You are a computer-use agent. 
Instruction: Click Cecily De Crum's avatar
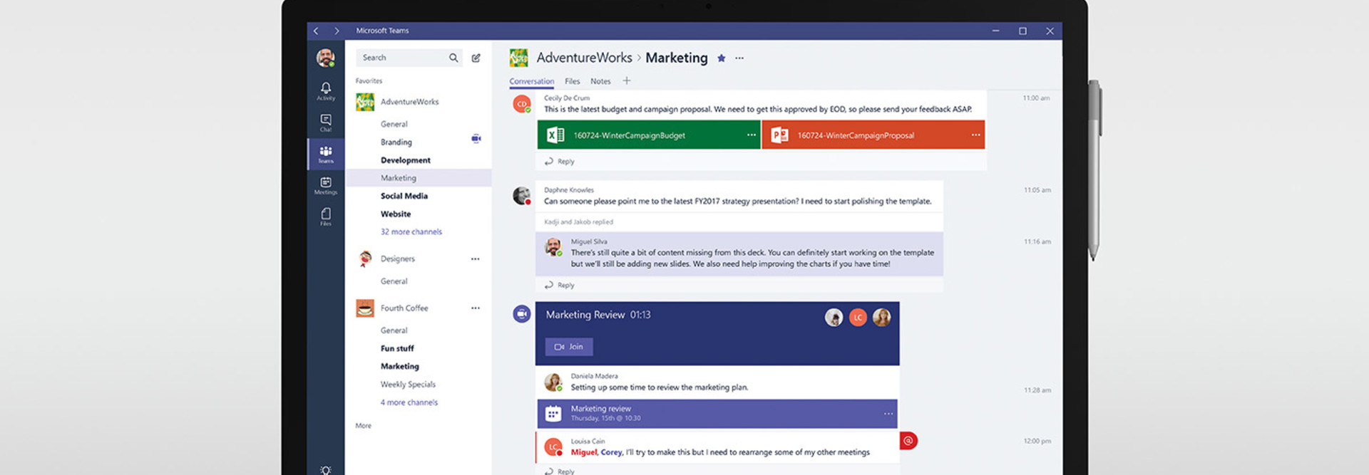522,104
